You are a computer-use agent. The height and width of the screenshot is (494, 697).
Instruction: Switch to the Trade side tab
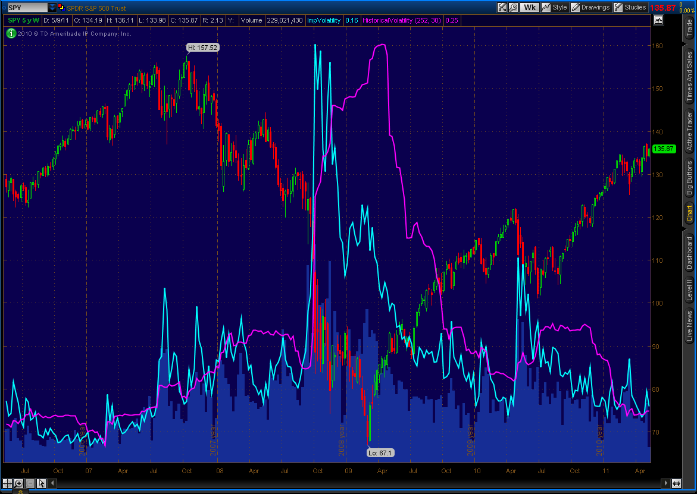pos(689,28)
